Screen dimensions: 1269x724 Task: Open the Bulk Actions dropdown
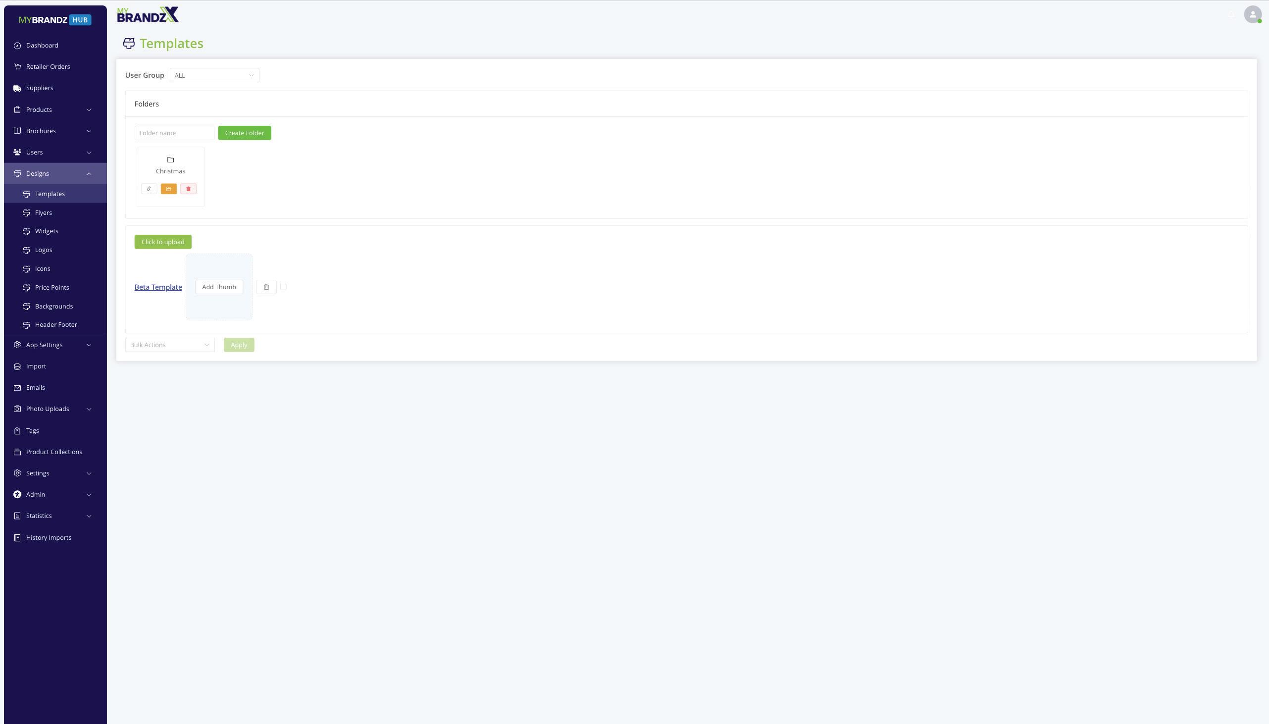tap(170, 345)
